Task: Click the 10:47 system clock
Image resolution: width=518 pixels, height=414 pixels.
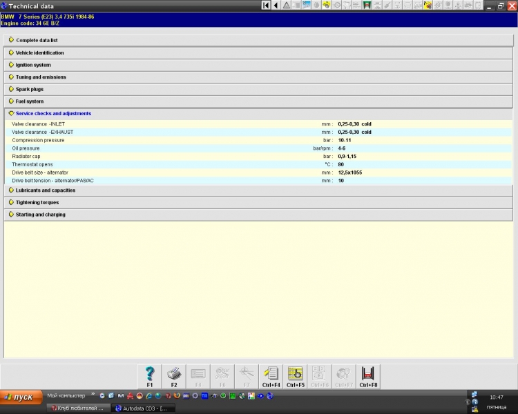Action: click(x=496, y=397)
